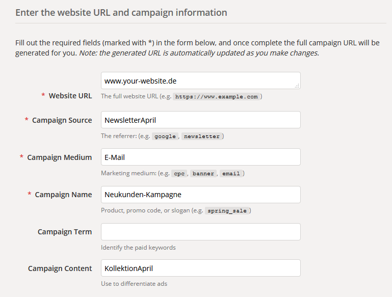Viewport: 392px width, 297px height.
Task: Click the newsletter example code tag
Action: [202, 137]
